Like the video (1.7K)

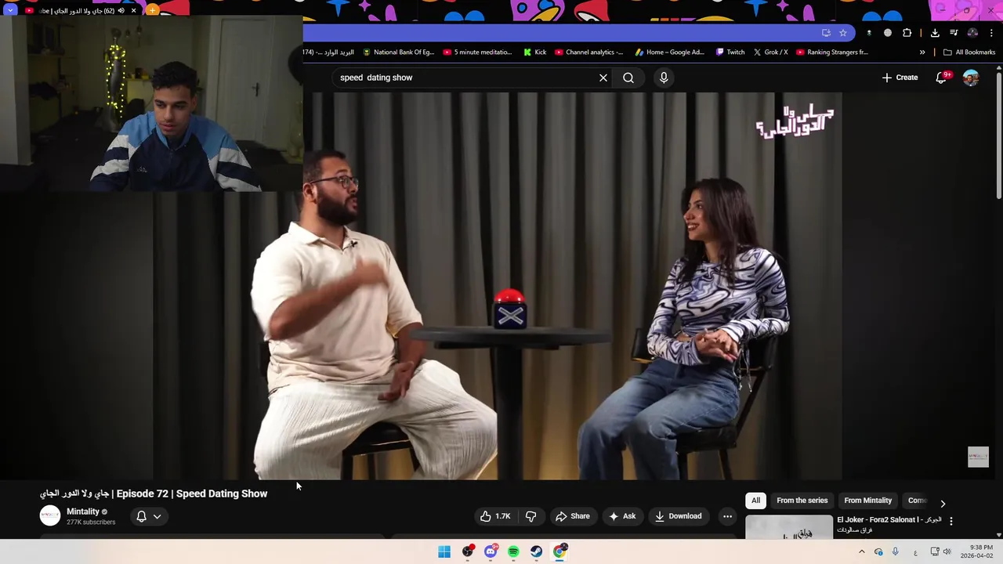pos(495,516)
